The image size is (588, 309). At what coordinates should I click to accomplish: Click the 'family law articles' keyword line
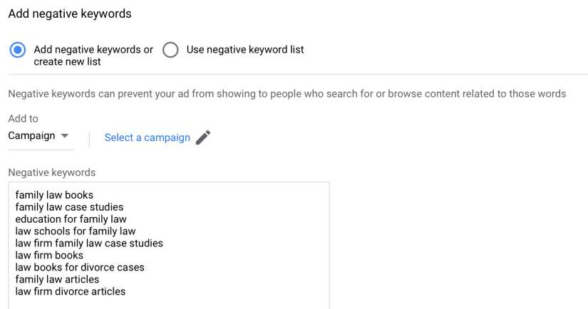[57, 279]
